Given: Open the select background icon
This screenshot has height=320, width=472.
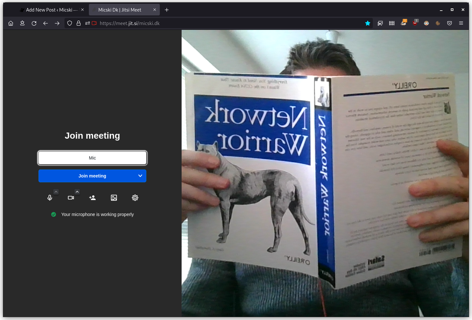Looking at the screenshot, I should coord(114,198).
